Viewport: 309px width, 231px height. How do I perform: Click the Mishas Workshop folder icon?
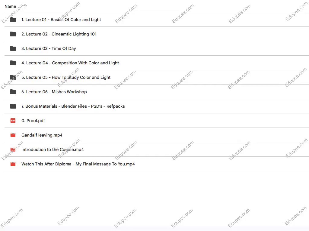pyautogui.click(x=13, y=92)
